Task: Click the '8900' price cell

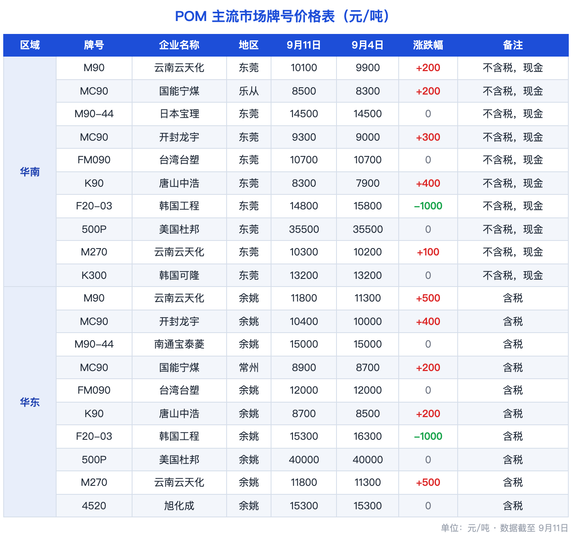Action: (x=304, y=367)
